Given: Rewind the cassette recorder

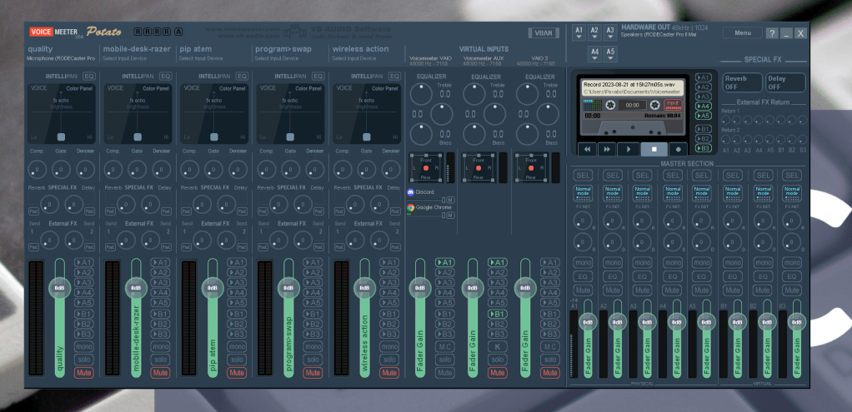Looking at the screenshot, I should point(588,149).
